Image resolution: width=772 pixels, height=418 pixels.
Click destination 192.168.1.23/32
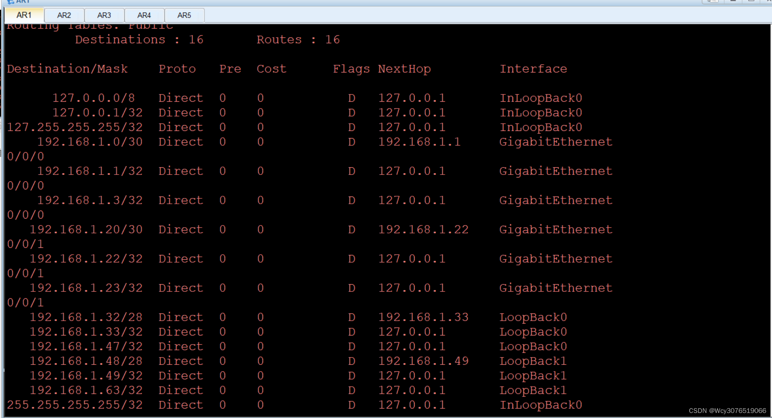86,288
